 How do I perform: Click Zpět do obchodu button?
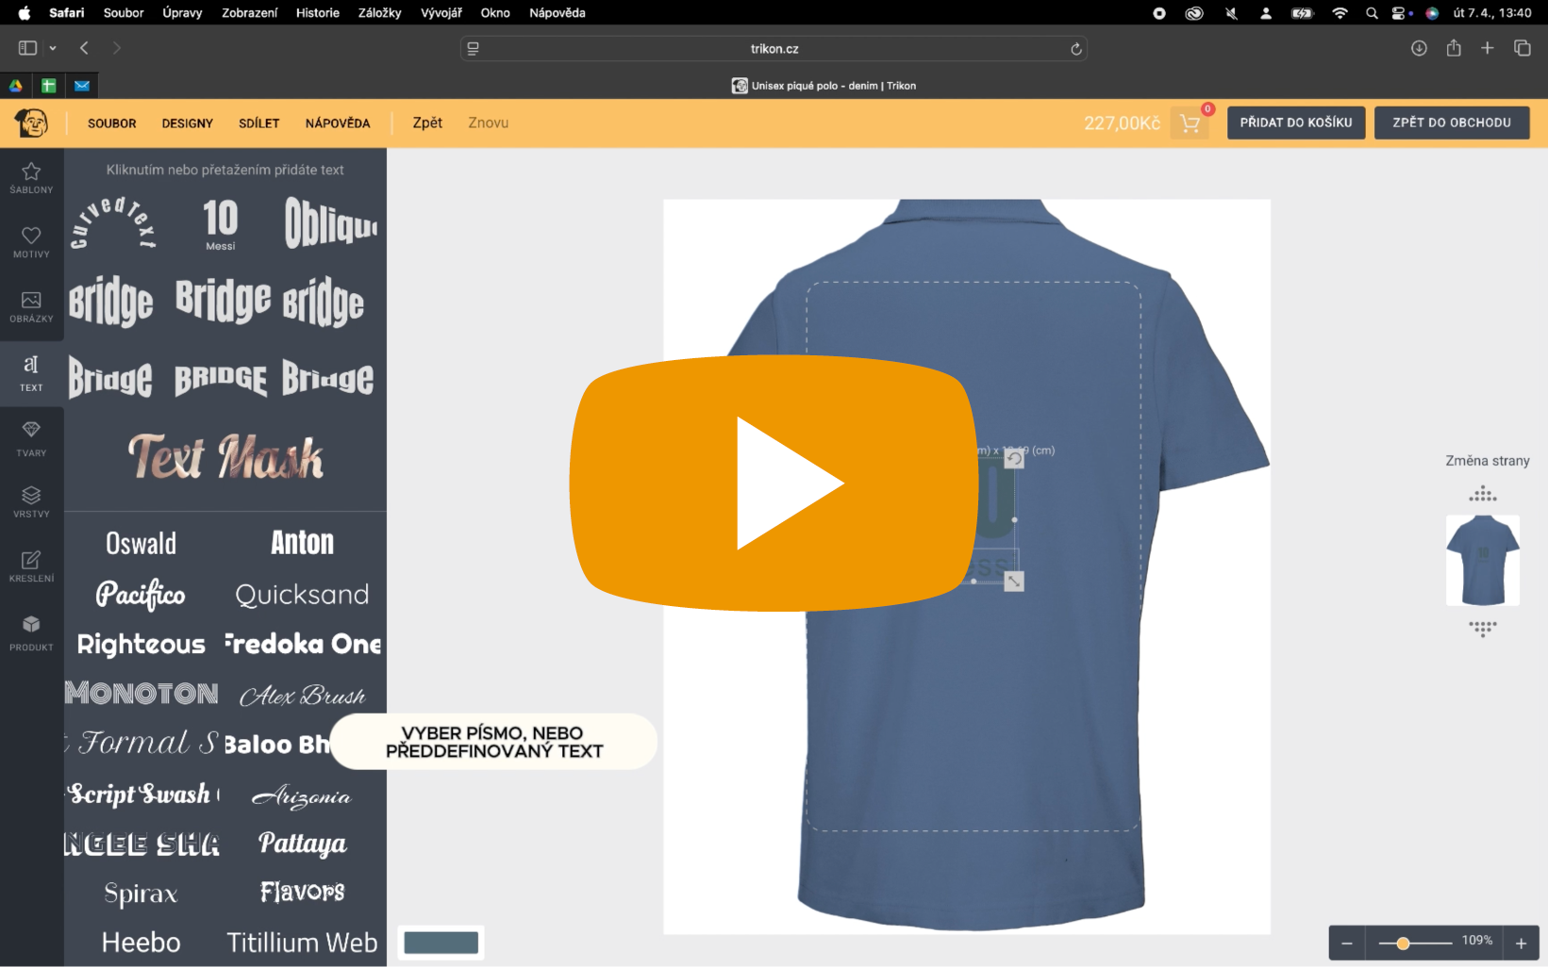[x=1451, y=123]
